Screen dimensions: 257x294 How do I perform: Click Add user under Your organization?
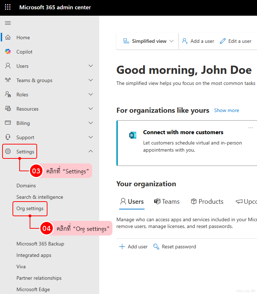pyautogui.click(x=133, y=247)
